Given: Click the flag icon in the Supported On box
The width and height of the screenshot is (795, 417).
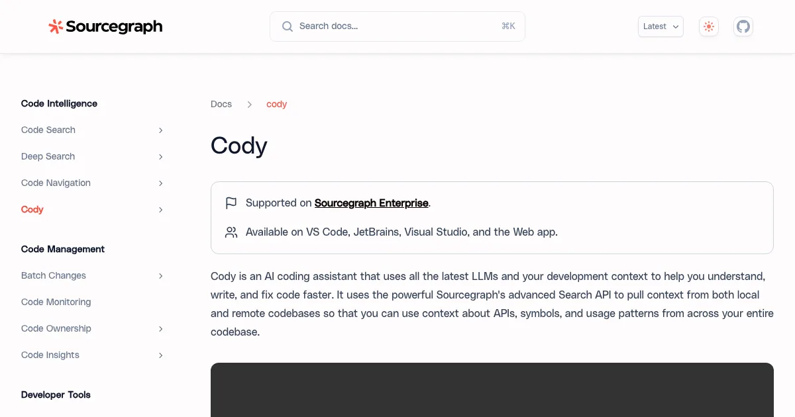Looking at the screenshot, I should click(x=231, y=203).
